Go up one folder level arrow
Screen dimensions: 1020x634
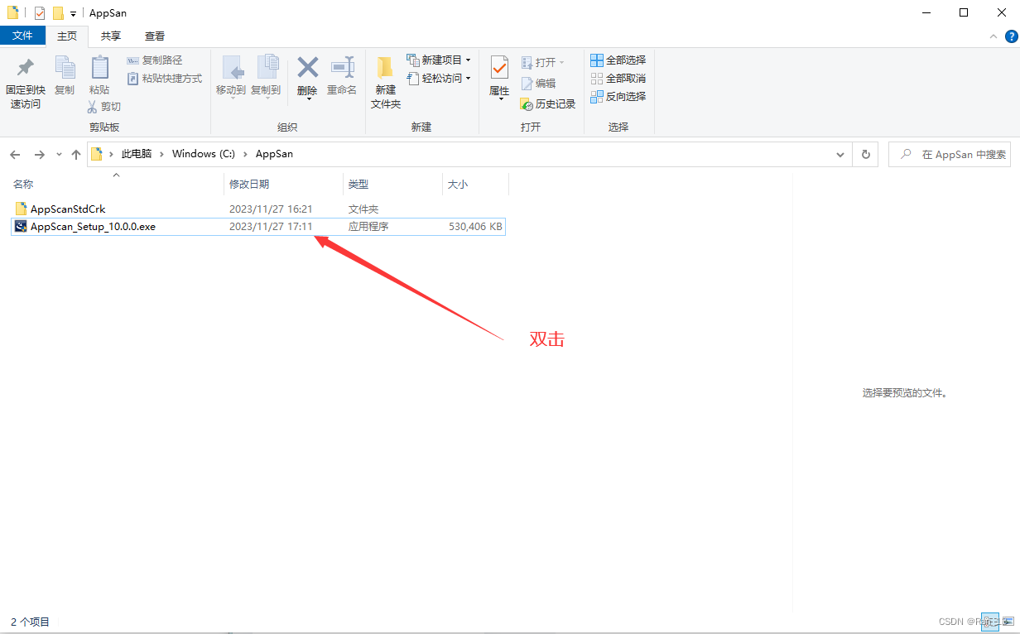76,155
